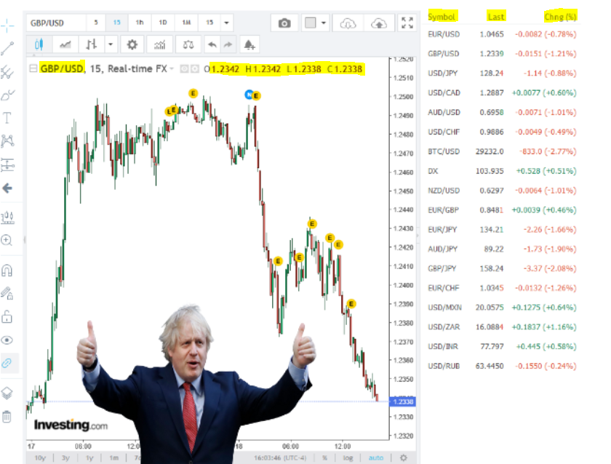Select the text annotation tool

[x=7, y=118]
